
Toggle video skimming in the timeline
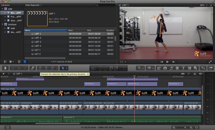click(x=183, y=74)
